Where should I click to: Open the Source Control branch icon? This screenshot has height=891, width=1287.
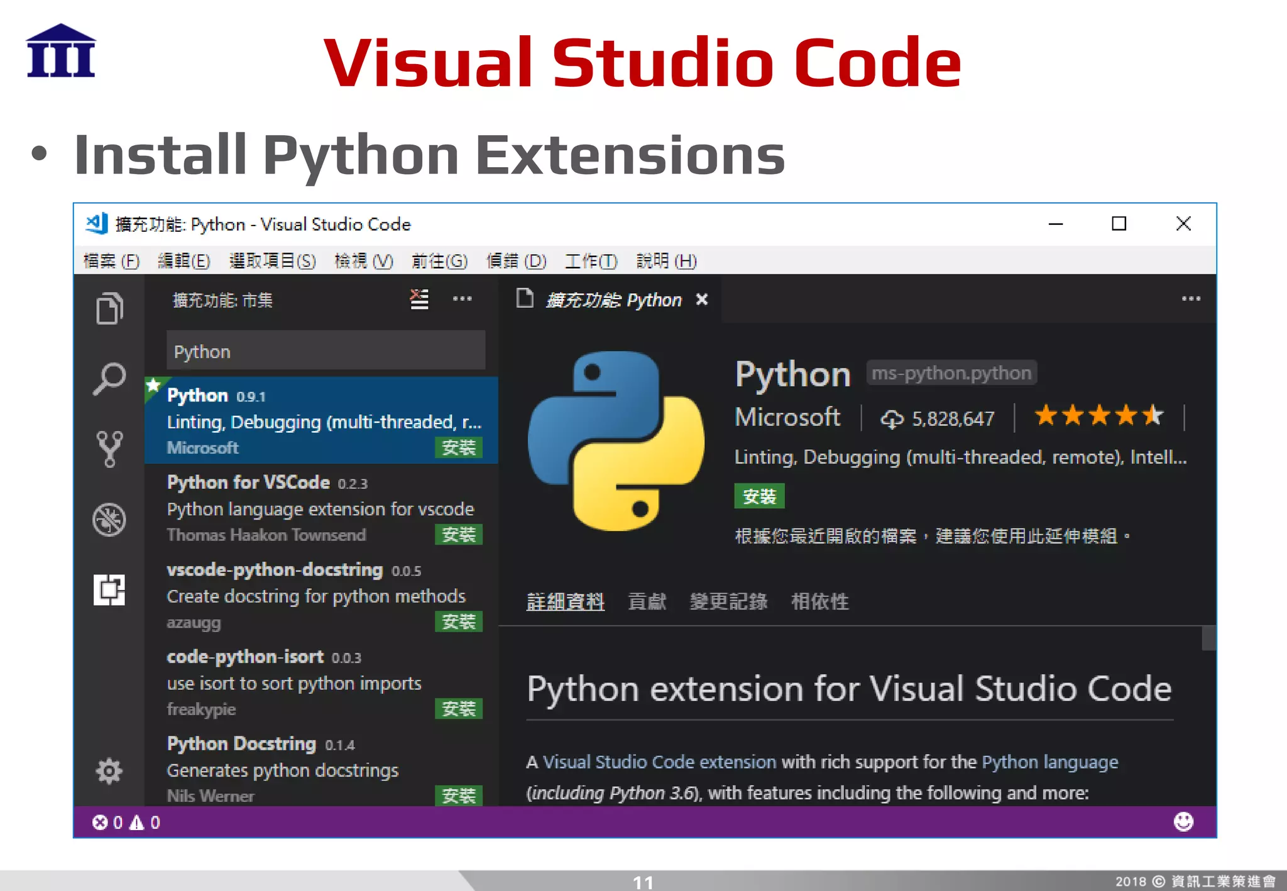[x=109, y=449]
